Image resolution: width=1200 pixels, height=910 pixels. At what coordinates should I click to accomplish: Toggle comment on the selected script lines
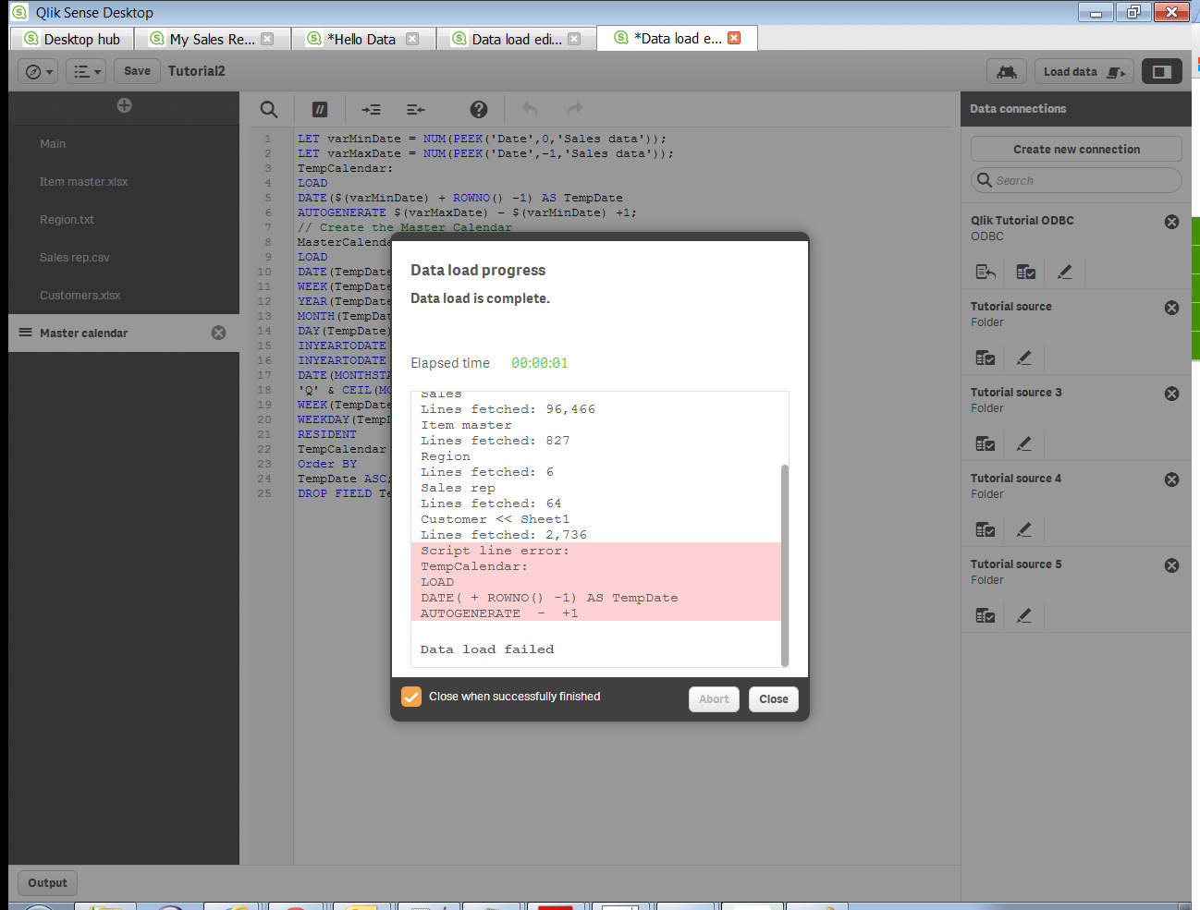tap(319, 109)
